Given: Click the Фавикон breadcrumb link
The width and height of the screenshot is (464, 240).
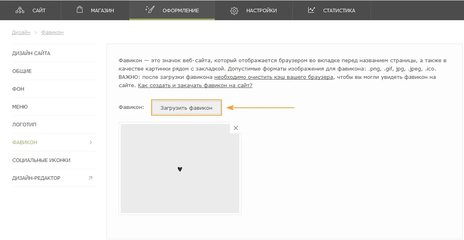Looking at the screenshot, I should click(x=52, y=32).
